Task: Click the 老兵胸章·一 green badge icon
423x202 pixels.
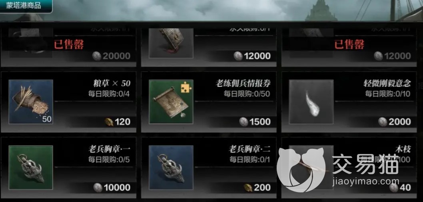Action: pyautogui.click(x=31, y=168)
